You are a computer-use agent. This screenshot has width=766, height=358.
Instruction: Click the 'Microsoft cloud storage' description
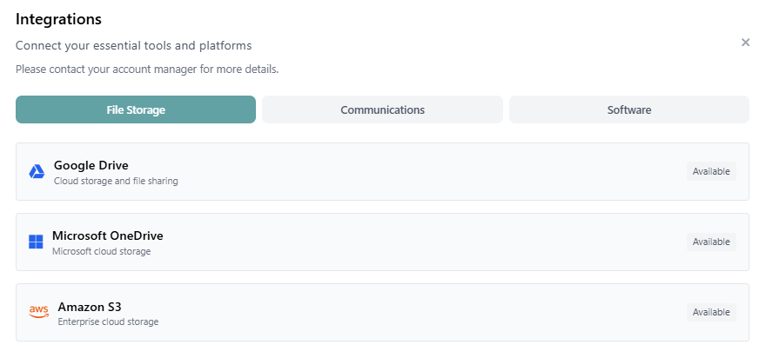[x=101, y=252]
